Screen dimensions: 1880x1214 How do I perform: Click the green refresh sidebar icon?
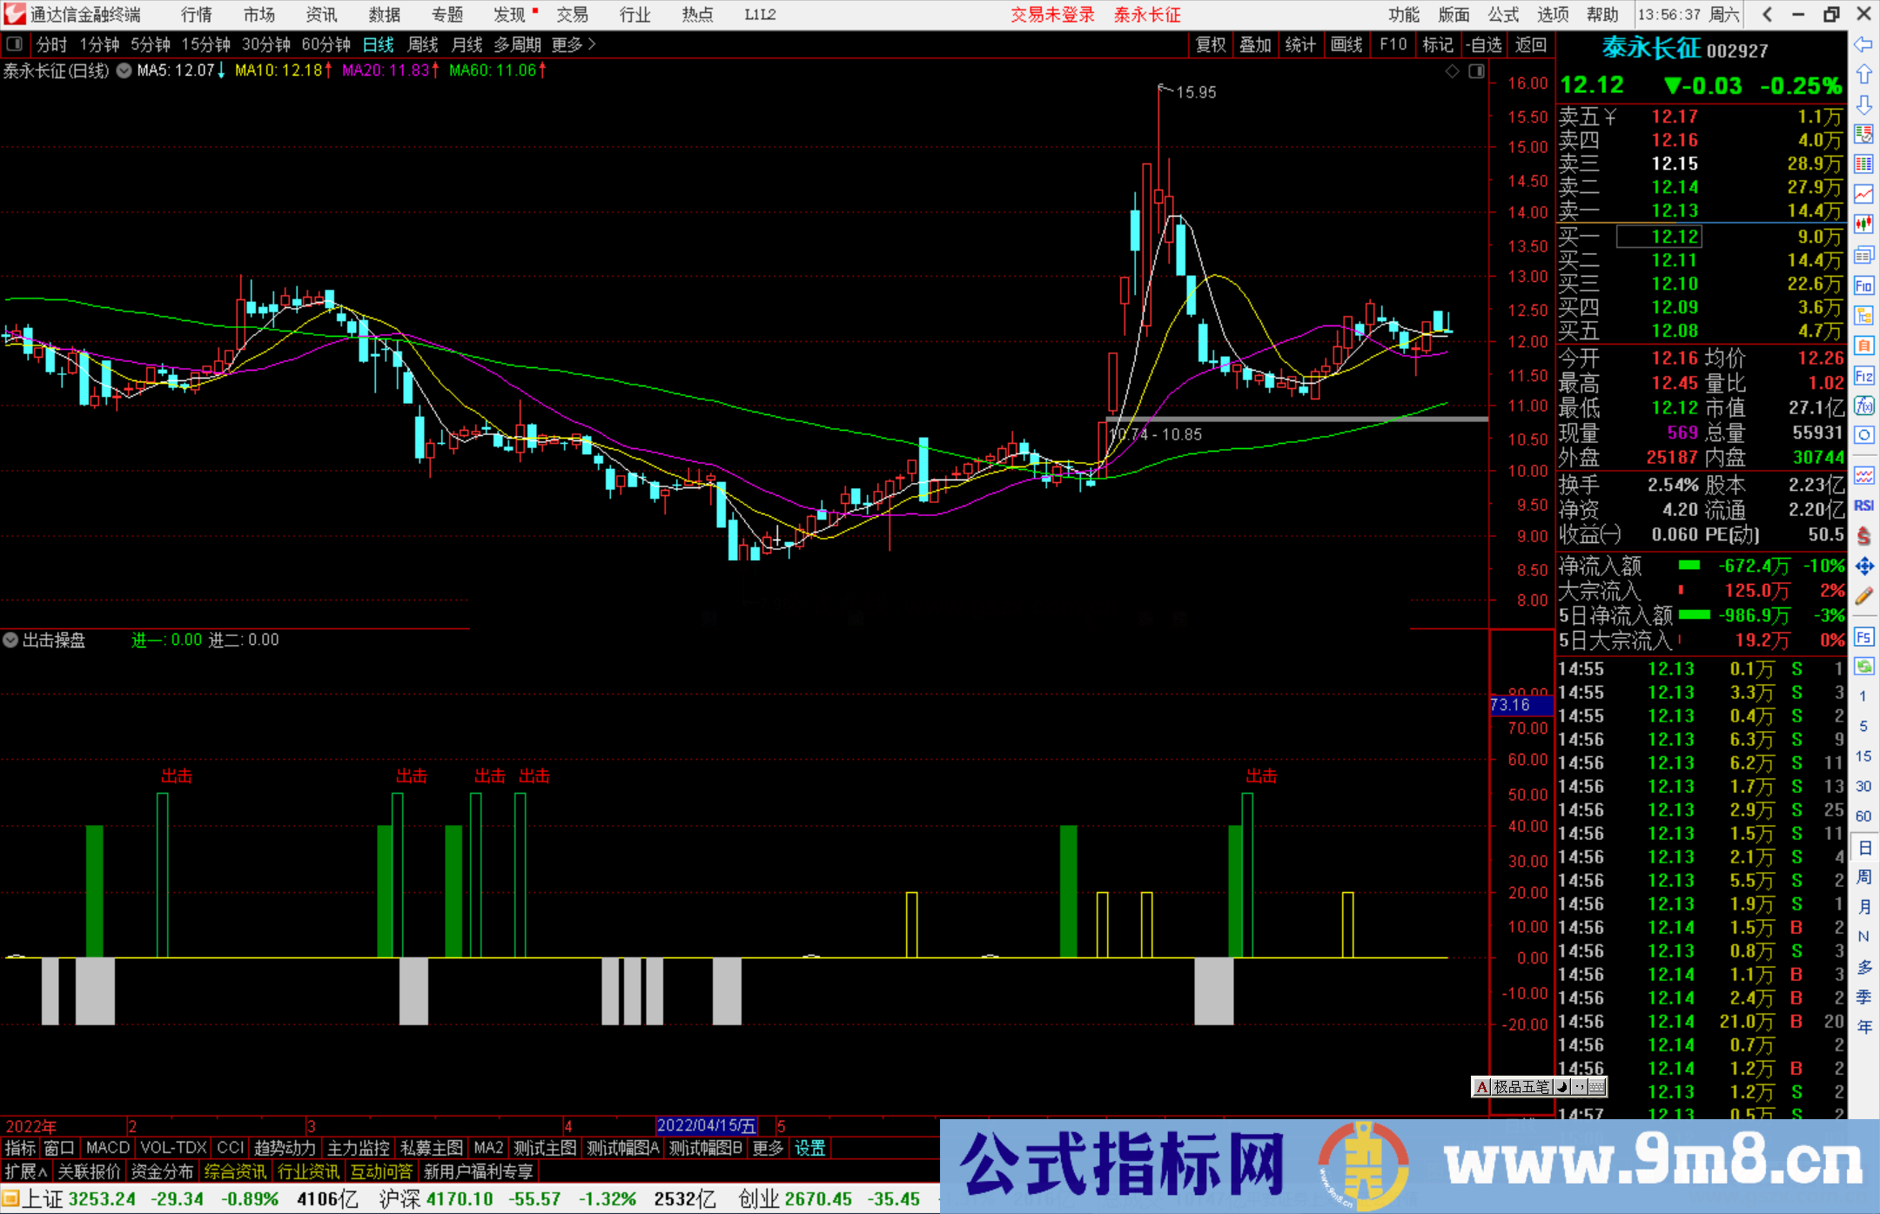coord(1863,667)
